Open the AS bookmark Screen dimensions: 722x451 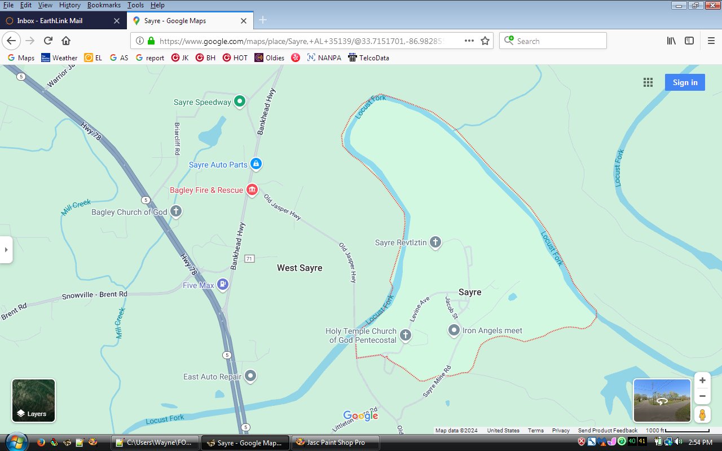119,58
